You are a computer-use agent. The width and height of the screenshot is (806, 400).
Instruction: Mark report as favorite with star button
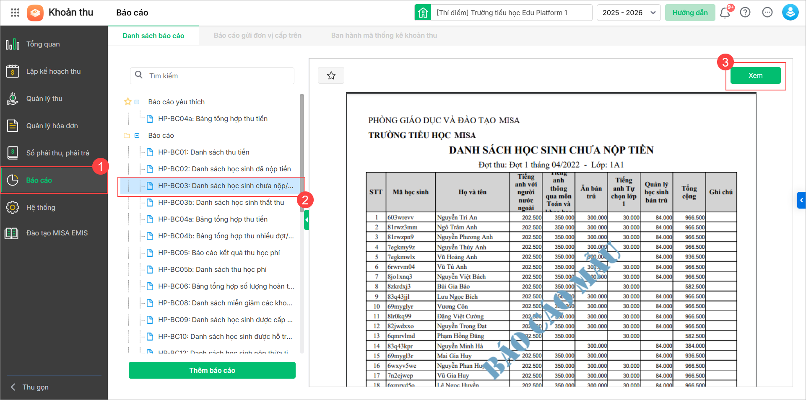pyautogui.click(x=331, y=76)
